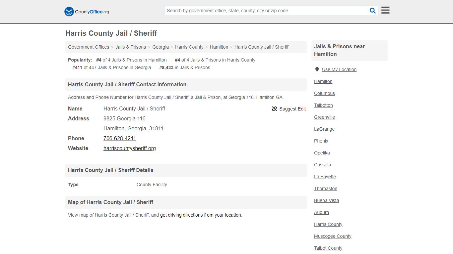The image size is (453, 254).
Task: Open Hamilton in sidebar list
Action: 323,81
